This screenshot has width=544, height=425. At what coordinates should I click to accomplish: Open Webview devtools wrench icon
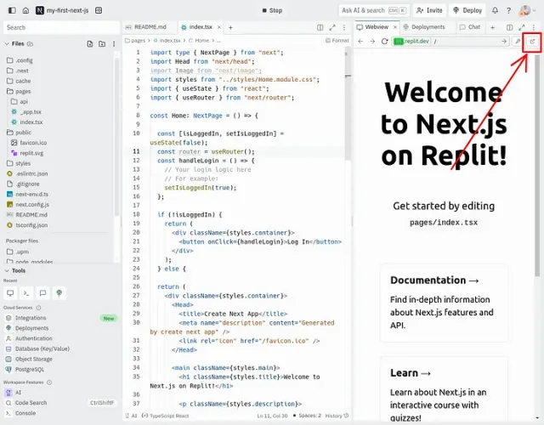(x=518, y=42)
